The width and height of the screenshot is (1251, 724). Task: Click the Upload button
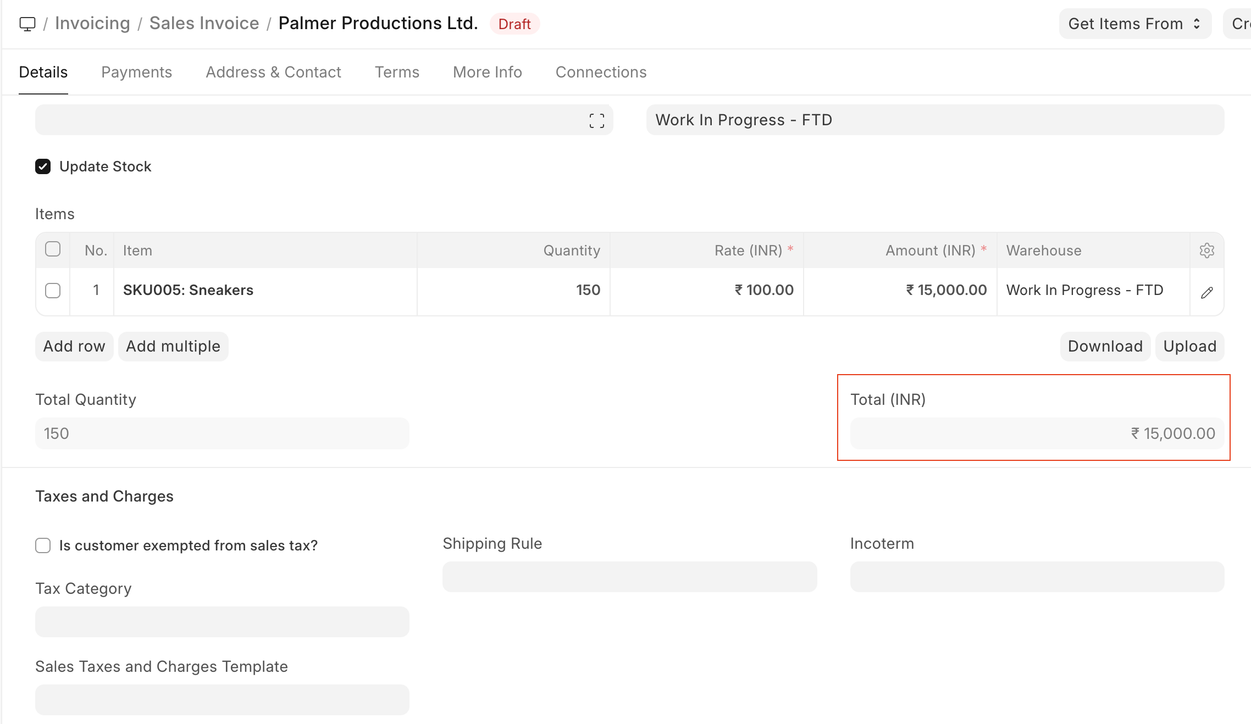pyautogui.click(x=1189, y=346)
